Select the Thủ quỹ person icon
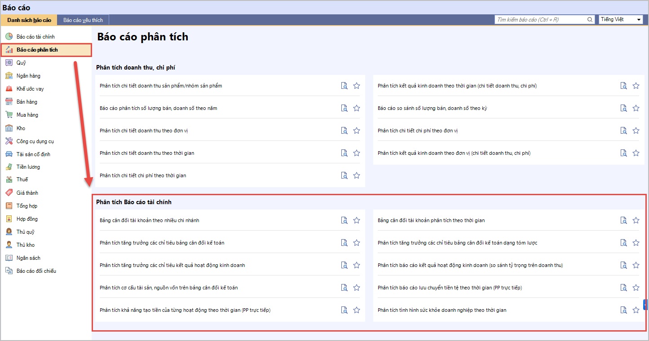This screenshot has height=341, width=649. click(x=9, y=232)
